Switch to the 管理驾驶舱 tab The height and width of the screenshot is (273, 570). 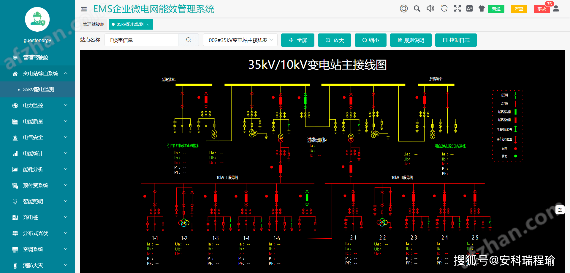[x=94, y=24]
